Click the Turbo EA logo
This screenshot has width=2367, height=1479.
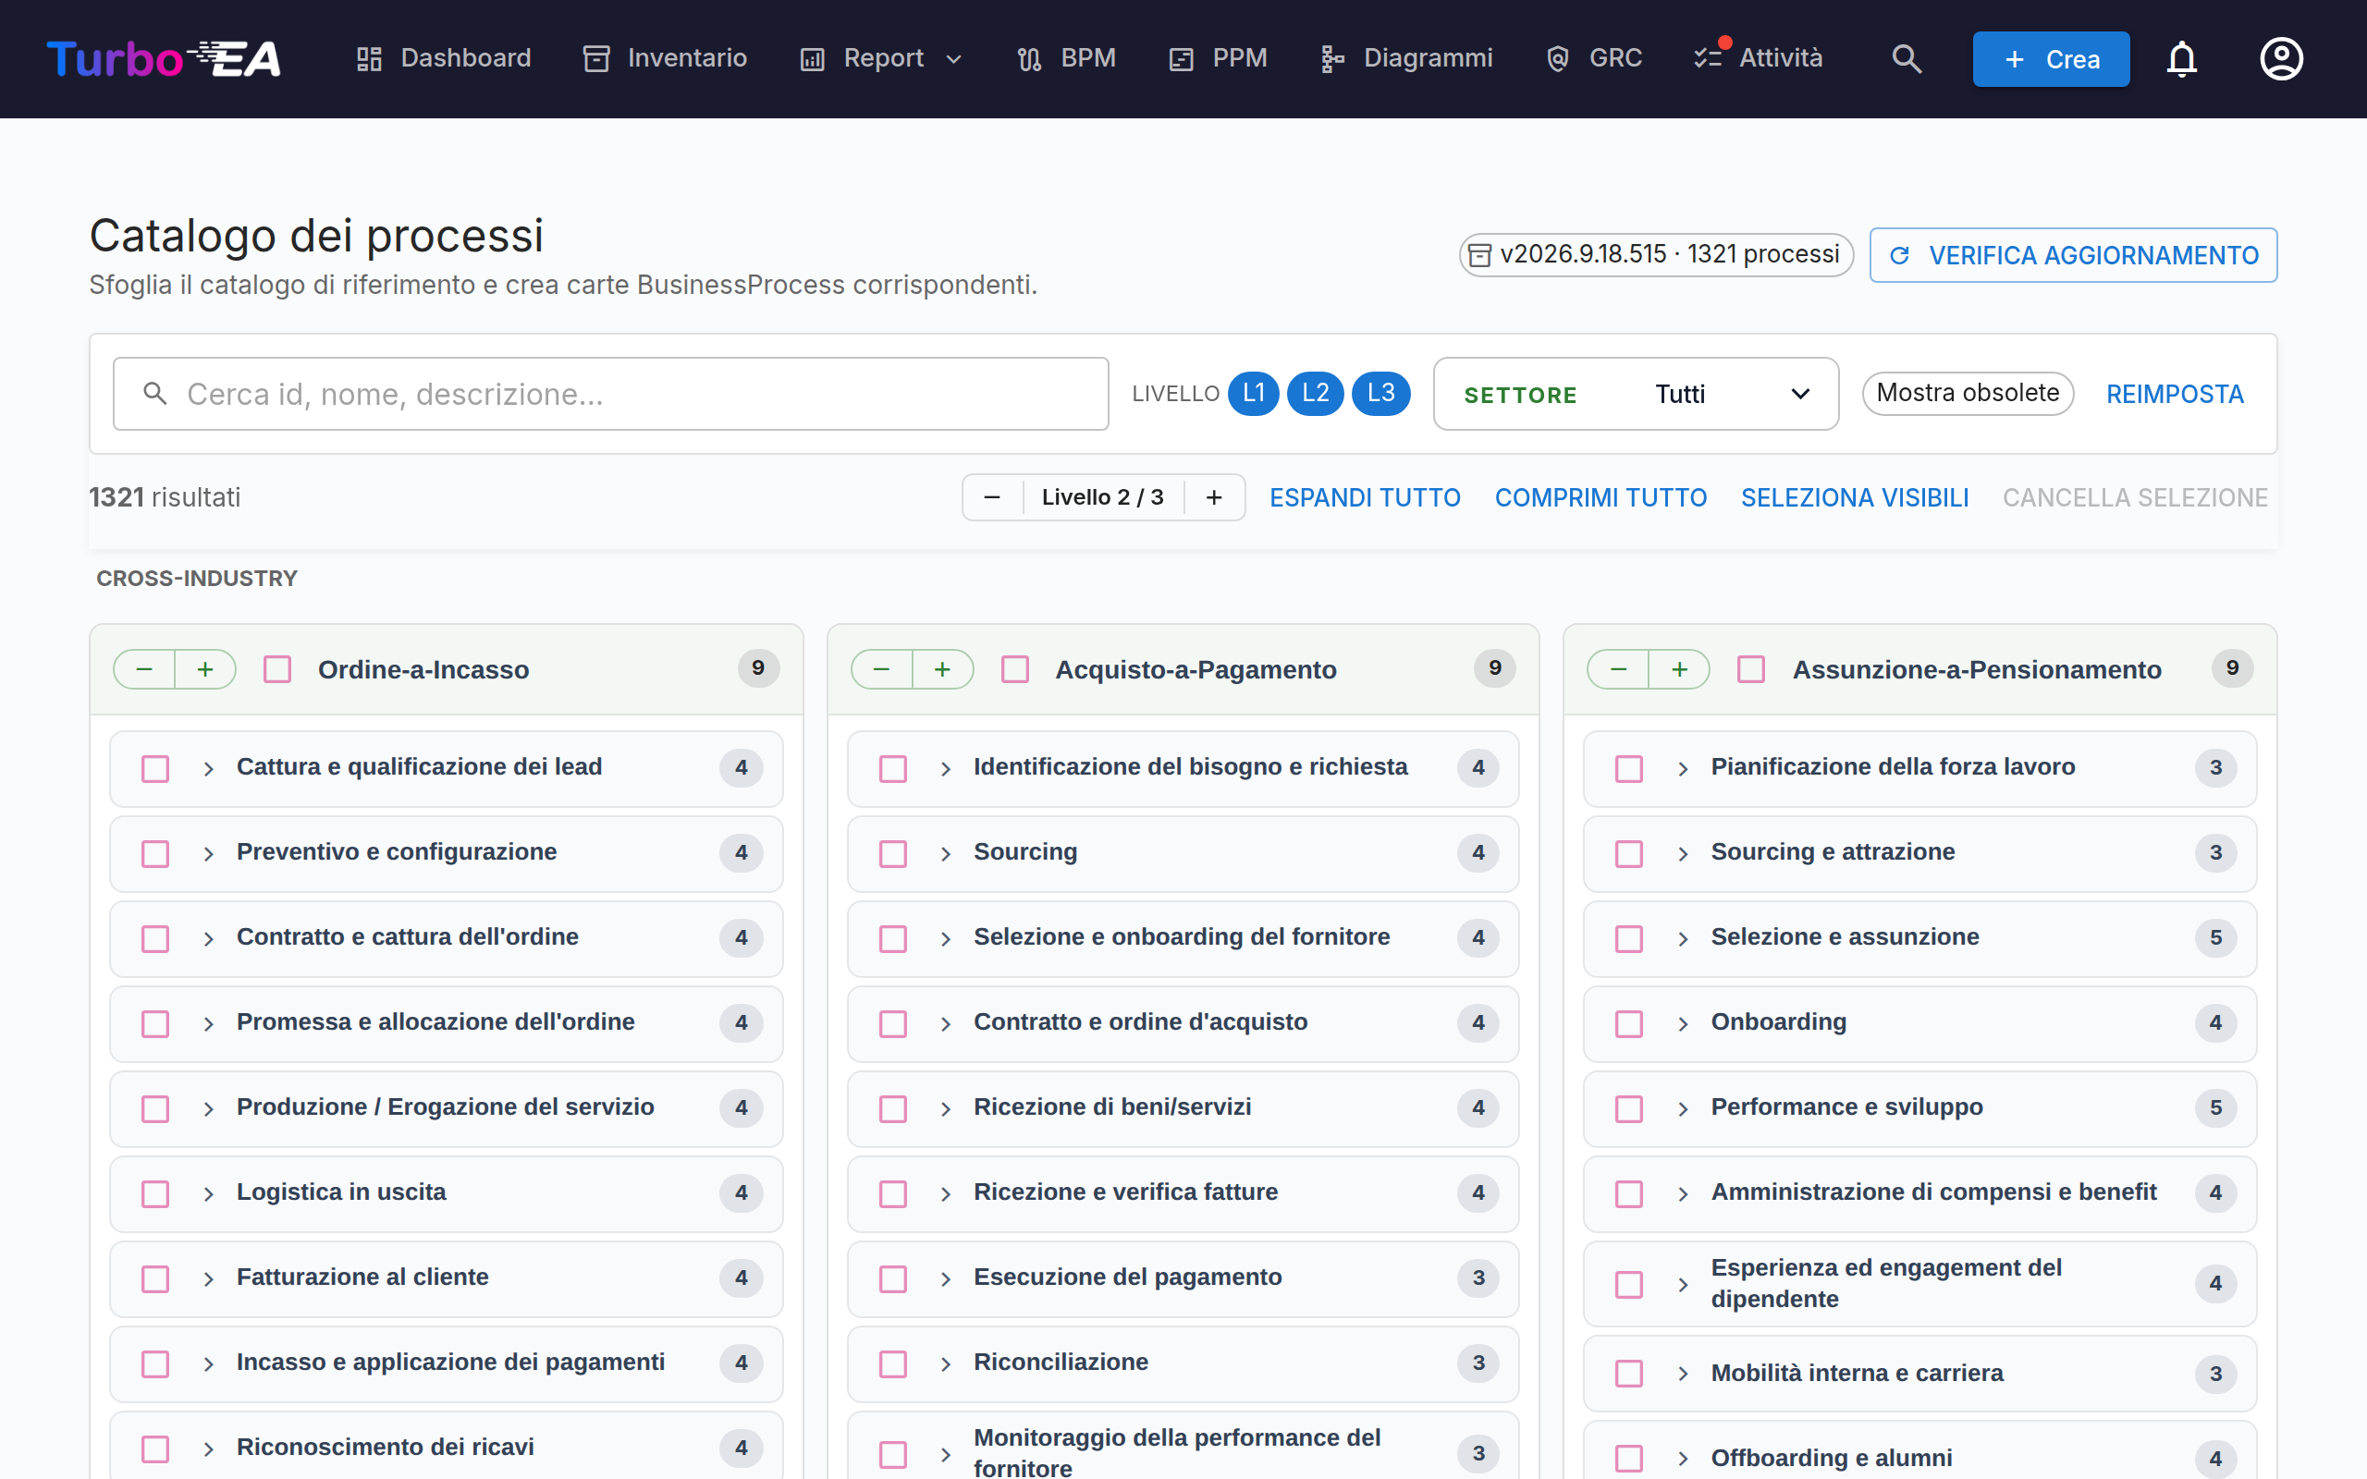[164, 58]
